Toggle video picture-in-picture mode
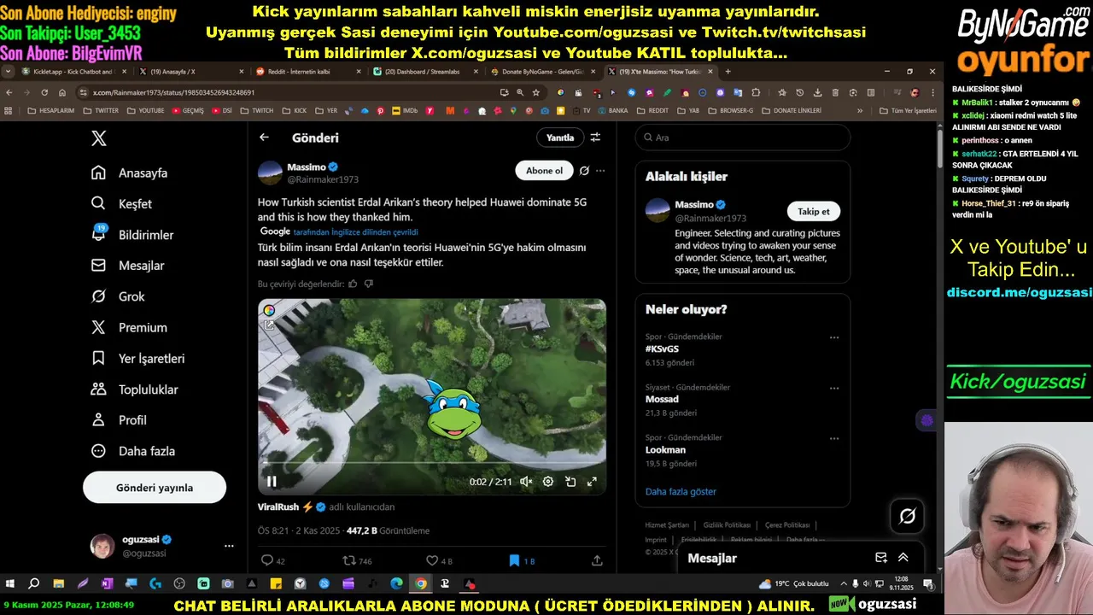The height and width of the screenshot is (615, 1093). point(570,482)
